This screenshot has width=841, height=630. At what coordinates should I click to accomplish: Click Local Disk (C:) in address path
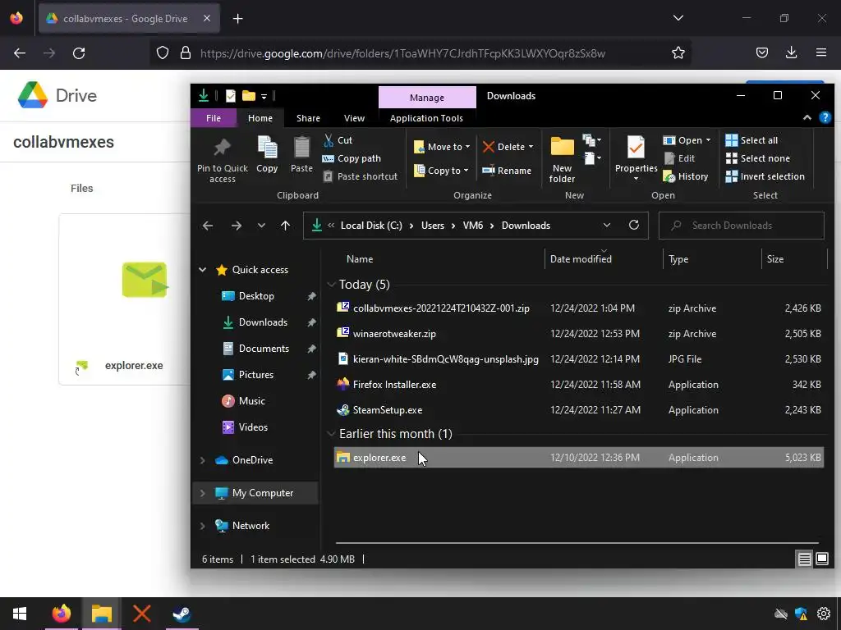tap(371, 226)
